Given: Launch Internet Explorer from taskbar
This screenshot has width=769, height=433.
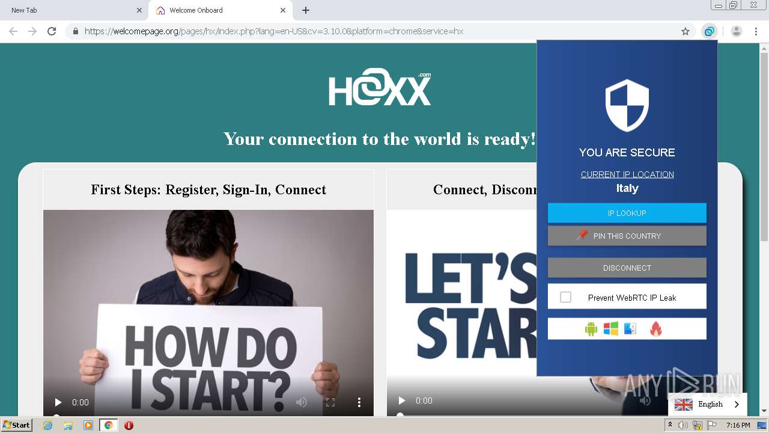Looking at the screenshot, I should coord(48,425).
